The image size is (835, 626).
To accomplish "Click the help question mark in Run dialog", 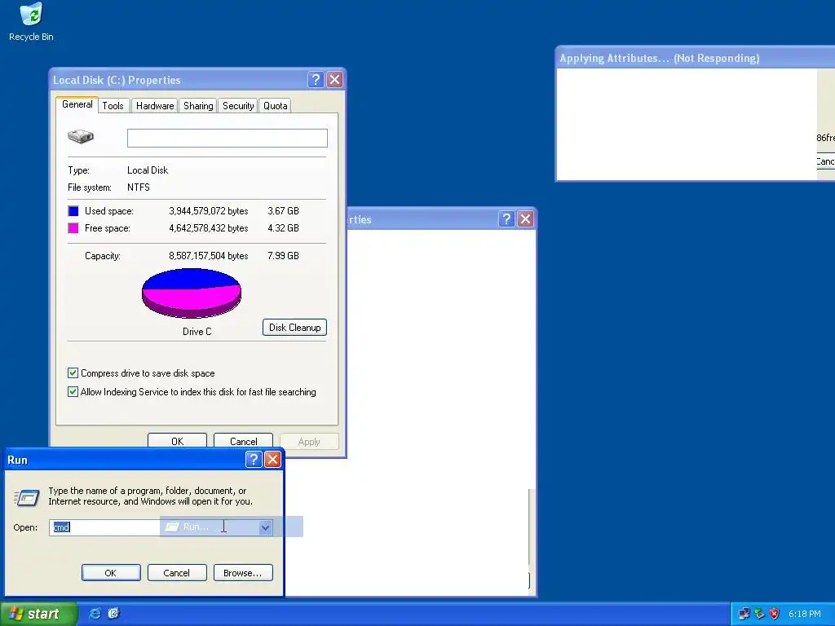I will coord(254,460).
